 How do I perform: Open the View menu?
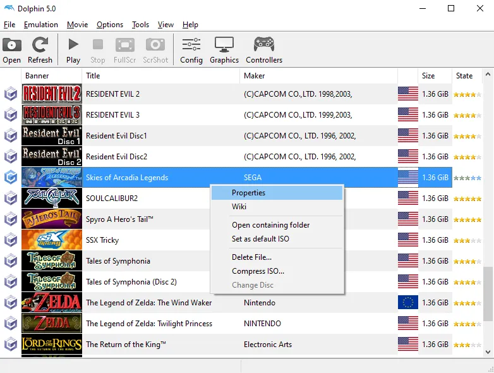[166, 25]
